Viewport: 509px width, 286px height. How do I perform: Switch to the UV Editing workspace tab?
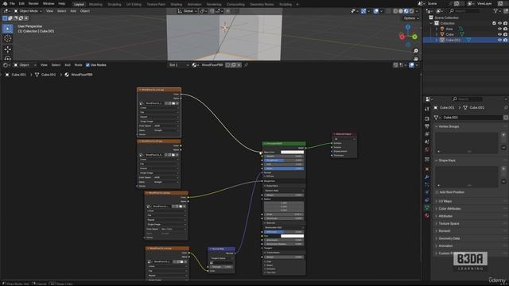coord(134,5)
